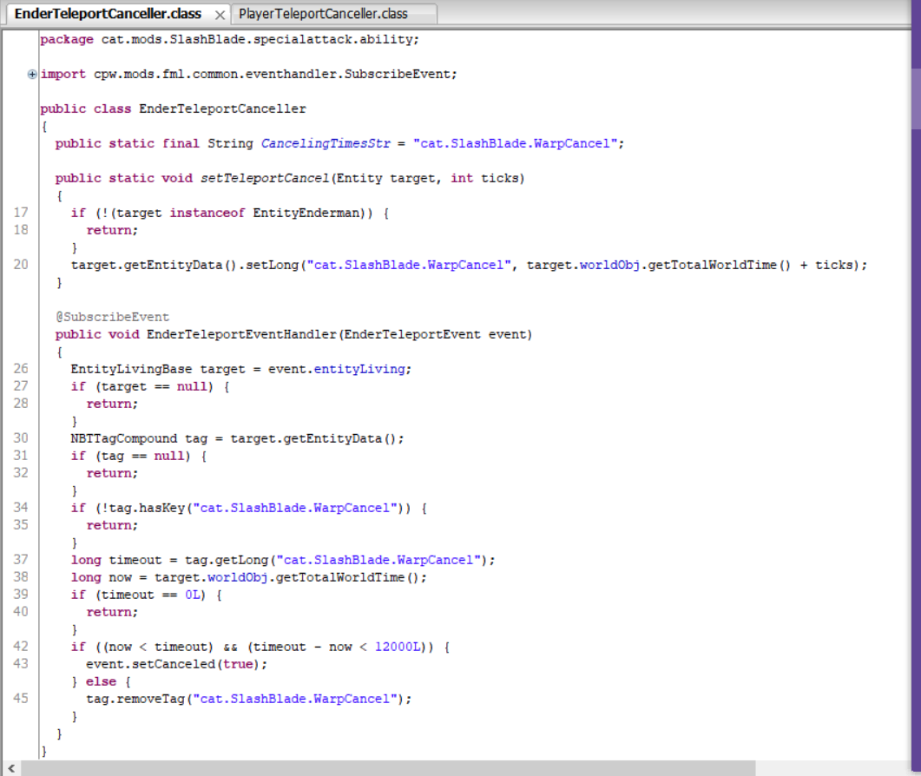Click tag.removeTag statement on line 45
This screenshot has width=921, height=776.
(249, 699)
